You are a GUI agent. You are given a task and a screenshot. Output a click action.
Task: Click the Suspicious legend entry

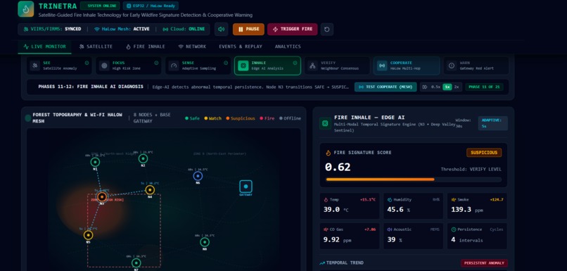tap(241, 118)
